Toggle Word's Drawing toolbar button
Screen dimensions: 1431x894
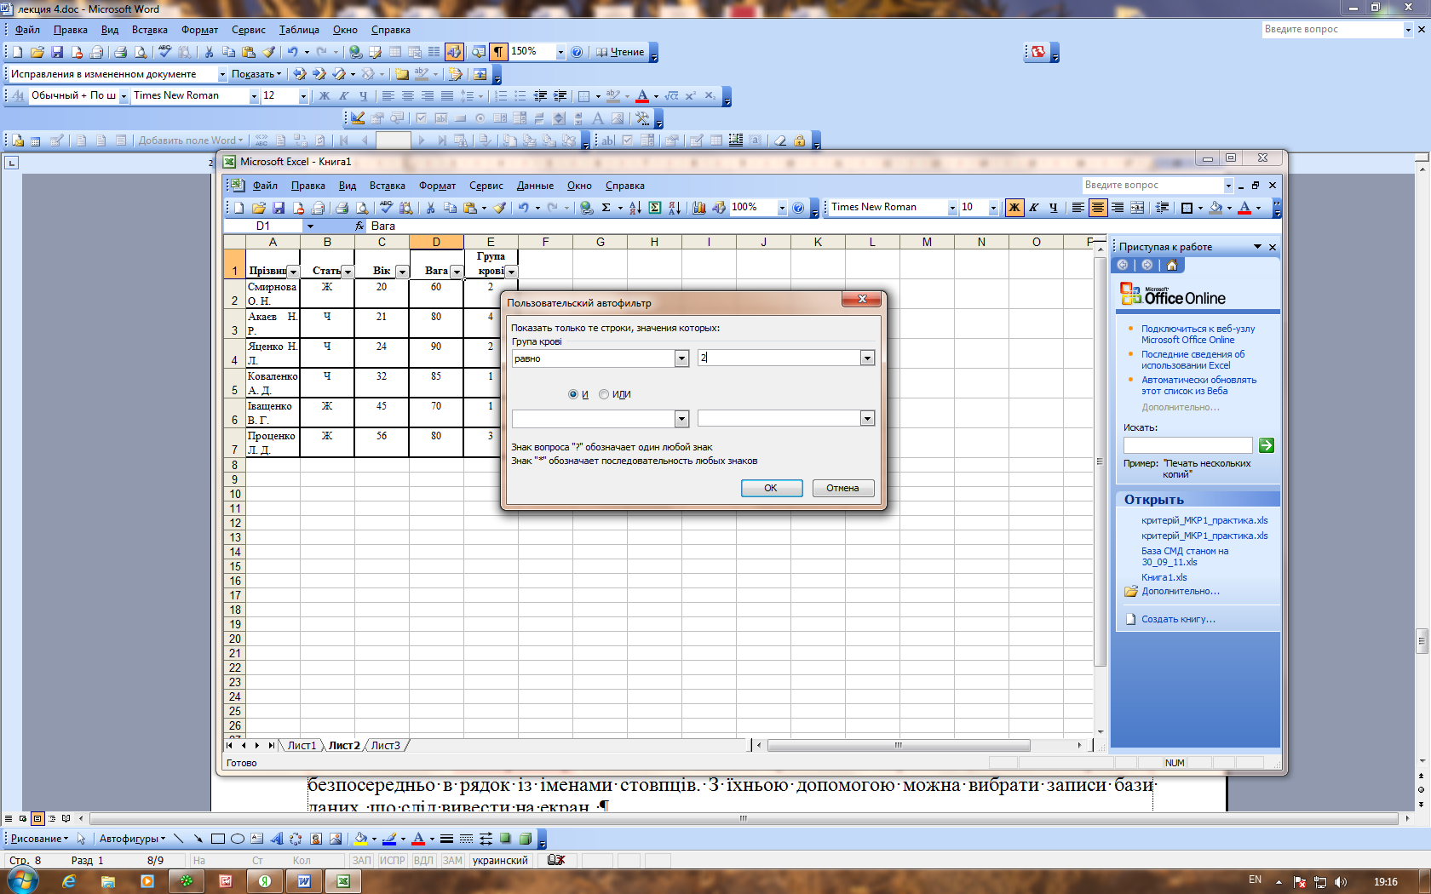click(454, 52)
